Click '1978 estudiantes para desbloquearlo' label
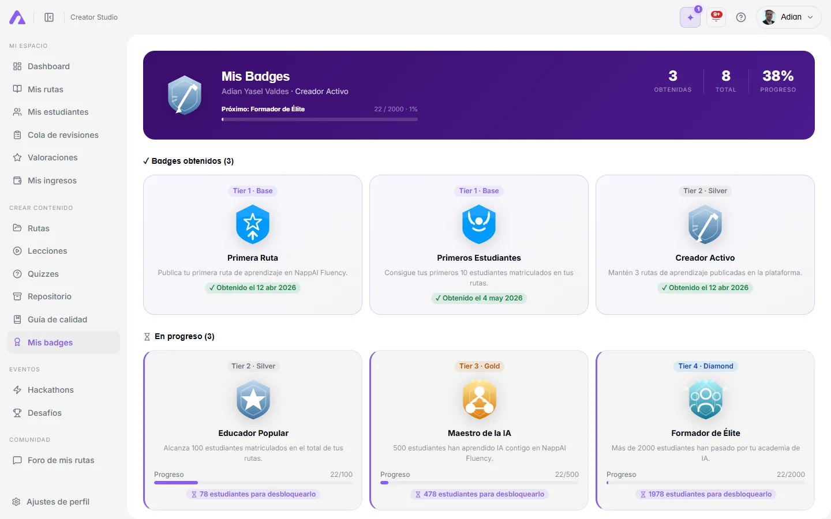Viewport: 831px width, 519px height. 706,494
